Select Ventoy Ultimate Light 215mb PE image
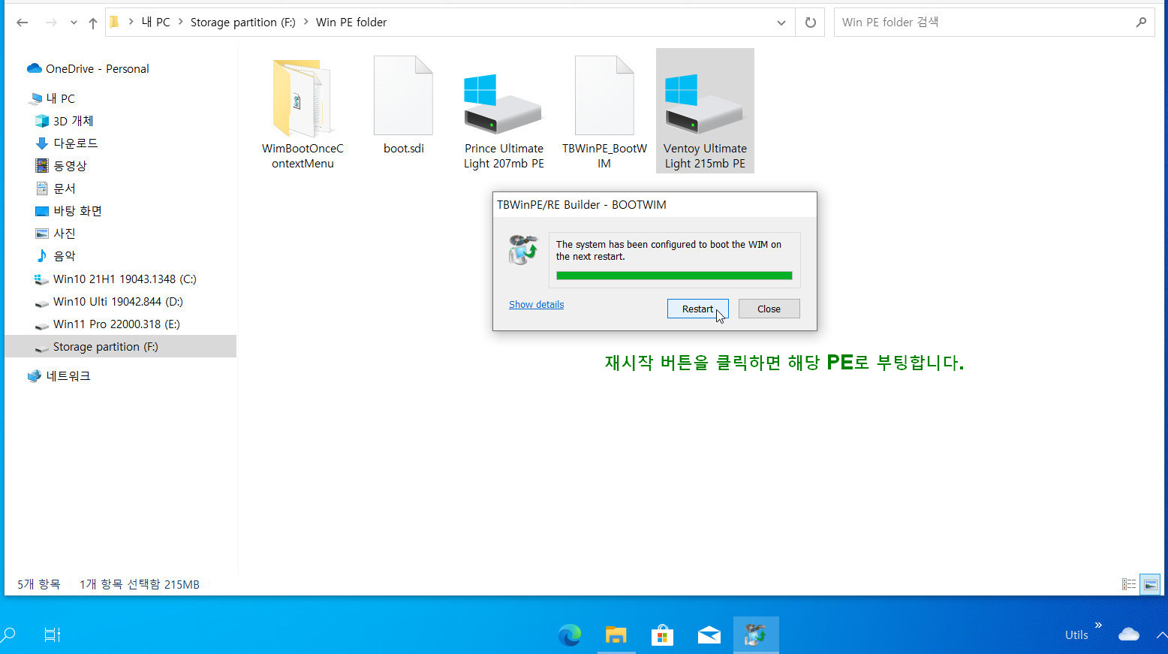The height and width of the screenshot is (654, 1168). pos(705,111)
